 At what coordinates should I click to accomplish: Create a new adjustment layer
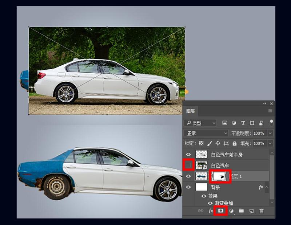coord(231,211)
